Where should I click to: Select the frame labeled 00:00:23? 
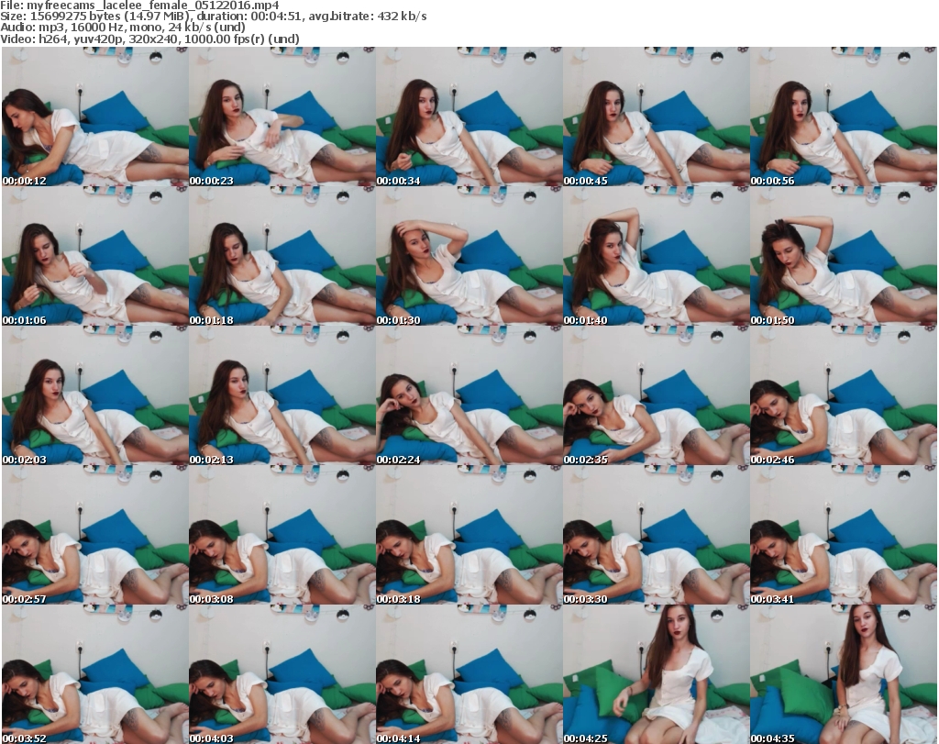click(x=282, y=117)
